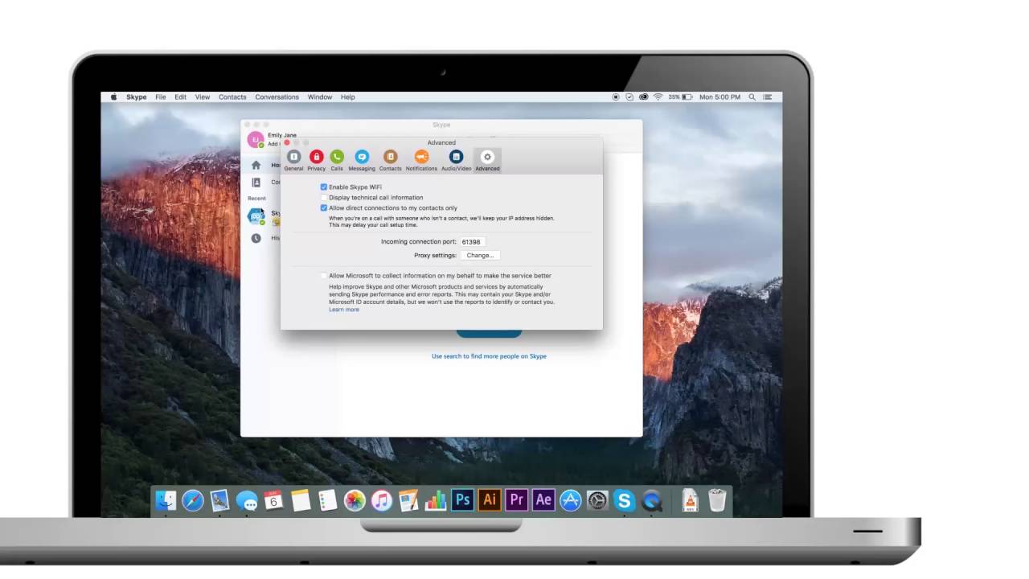Enable Allow Microsoft to collect information checkbox
Screen dimensions: 1029x579
pos(324,275)
